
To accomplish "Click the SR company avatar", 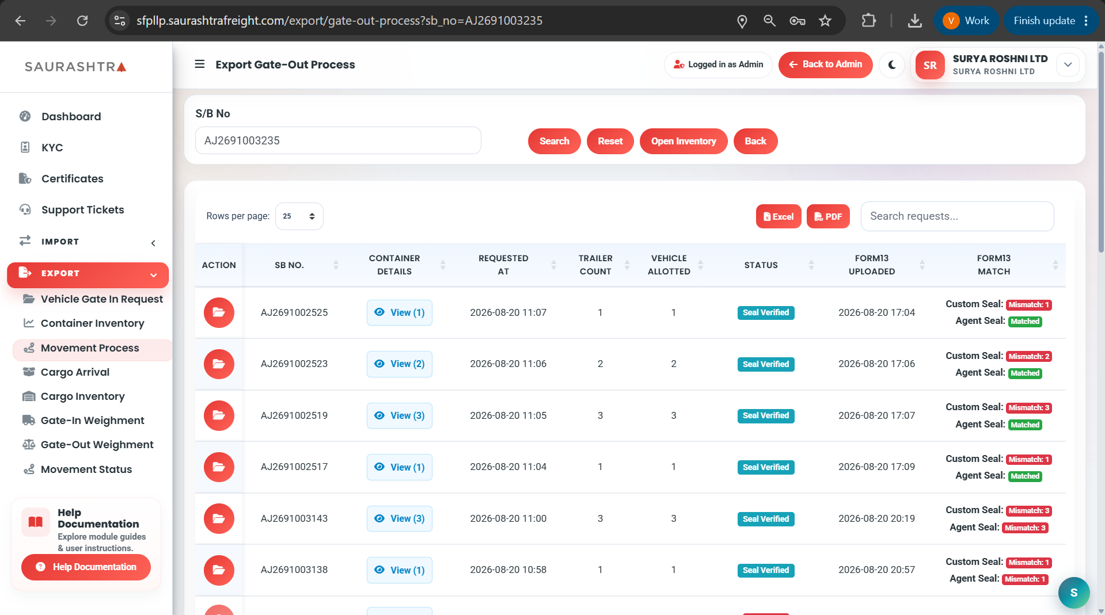I will (x=930, y=65).
